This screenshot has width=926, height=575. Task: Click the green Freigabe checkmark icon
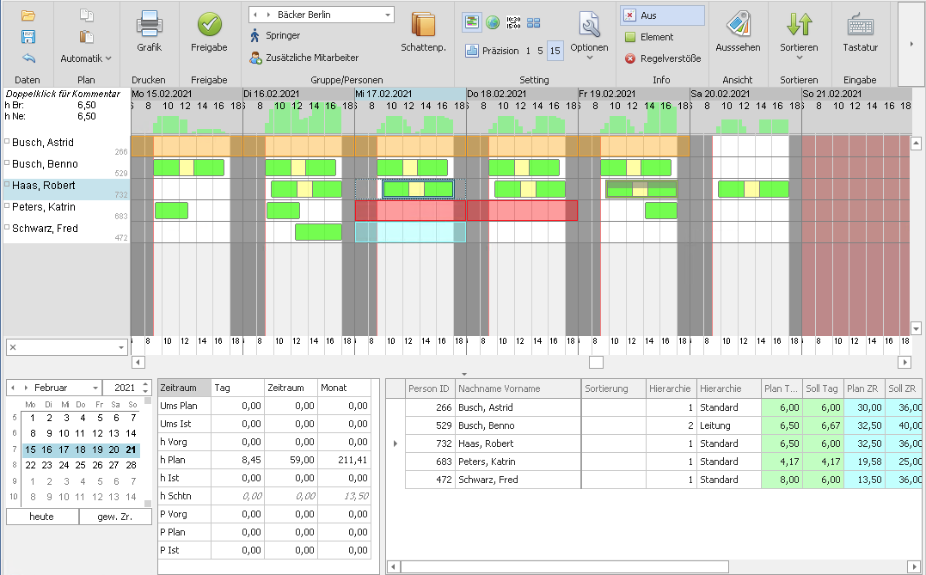point(209,26)
